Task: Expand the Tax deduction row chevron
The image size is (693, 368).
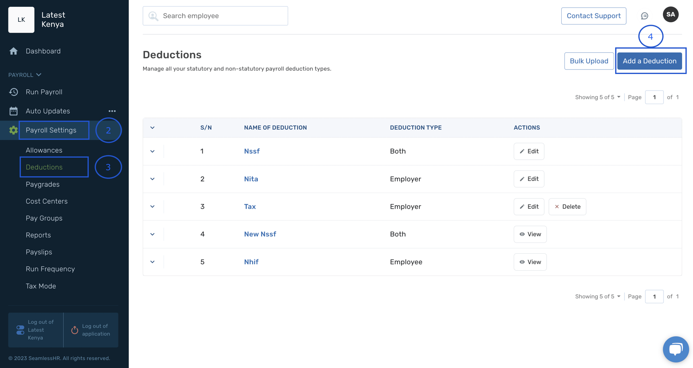Action: pyautogui.click(x=152, y=207)
